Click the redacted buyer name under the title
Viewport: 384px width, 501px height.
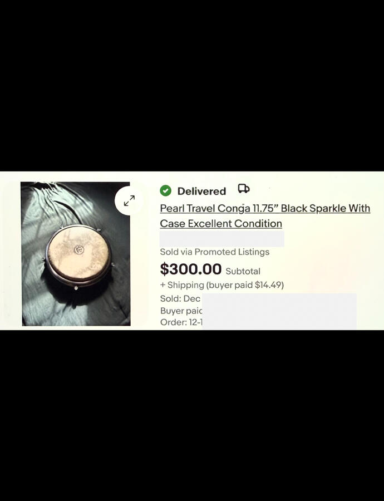(x=221, y=239)
